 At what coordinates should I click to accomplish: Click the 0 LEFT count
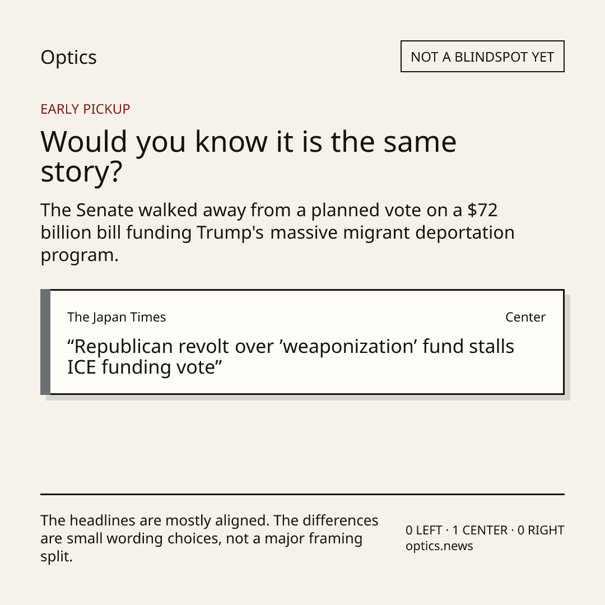(424, 530)
